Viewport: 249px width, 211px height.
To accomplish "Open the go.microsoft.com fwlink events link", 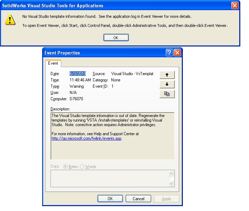I will (86, 138).
